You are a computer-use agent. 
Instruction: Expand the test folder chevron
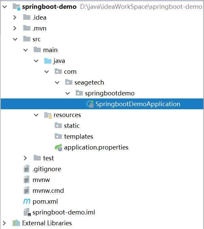pyautogui.click(x=25, y=158)
